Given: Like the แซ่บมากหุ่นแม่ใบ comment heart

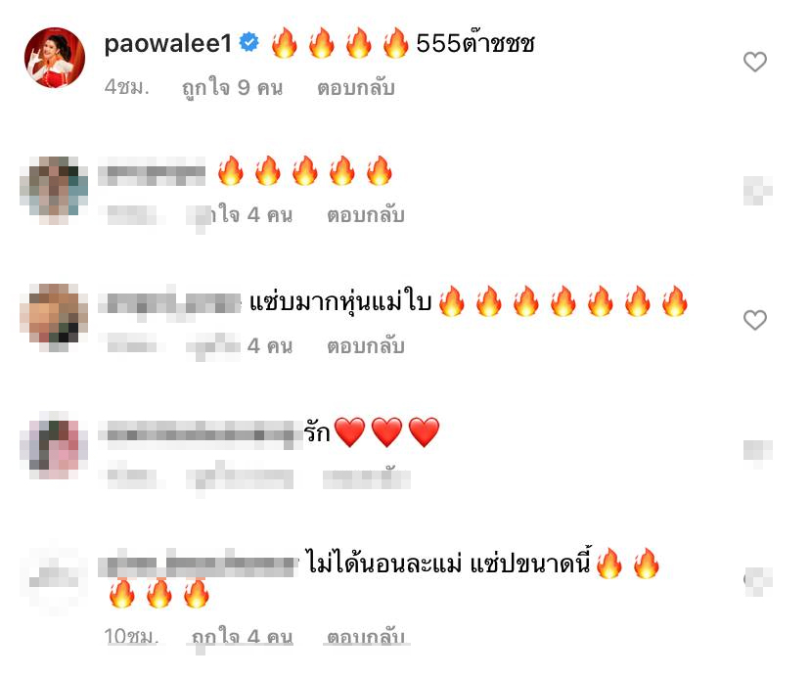Looking at the screenshot, I should (x=754, y=320).
